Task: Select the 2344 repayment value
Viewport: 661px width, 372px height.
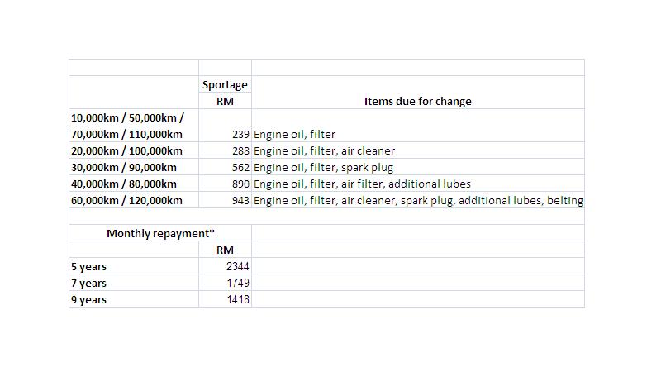Action: [x=225, y=266]
